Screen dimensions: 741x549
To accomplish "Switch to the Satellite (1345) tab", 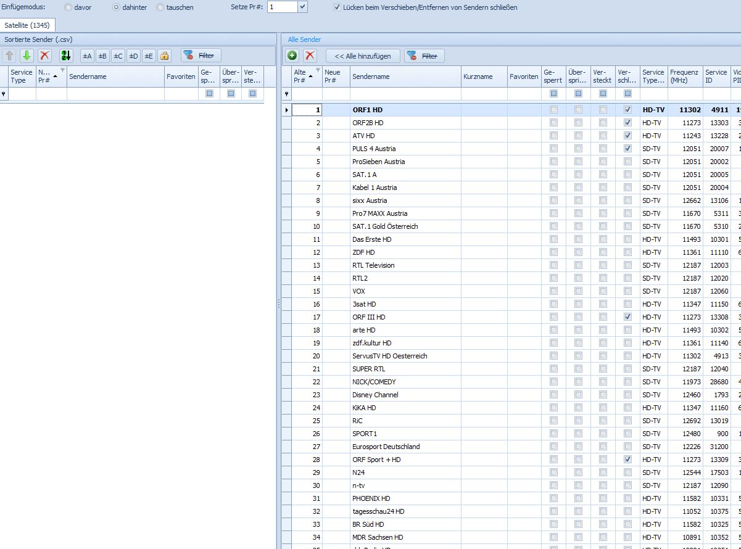I will pos(28,25).
